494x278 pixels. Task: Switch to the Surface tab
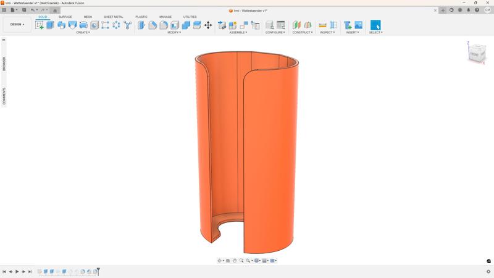coord(65,17)
